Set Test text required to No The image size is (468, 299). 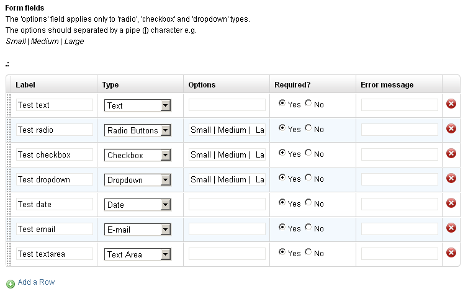click(308, 103)
